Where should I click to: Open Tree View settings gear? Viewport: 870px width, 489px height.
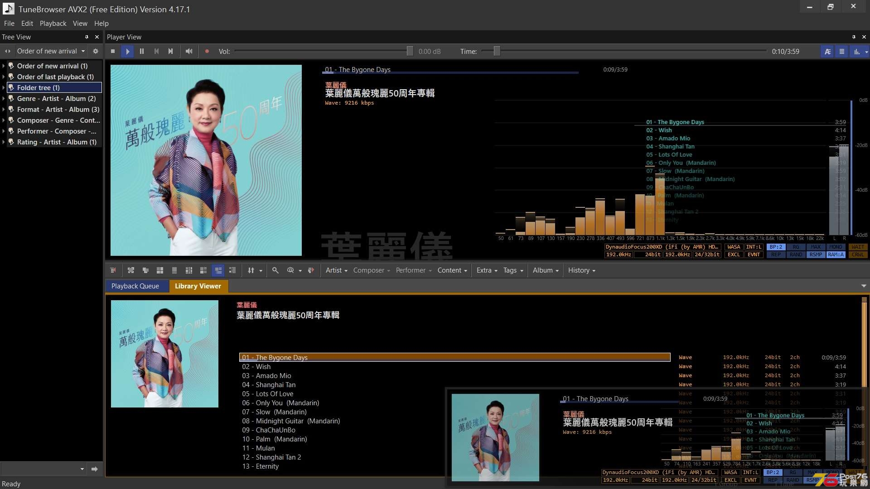[x=96, y=51]
